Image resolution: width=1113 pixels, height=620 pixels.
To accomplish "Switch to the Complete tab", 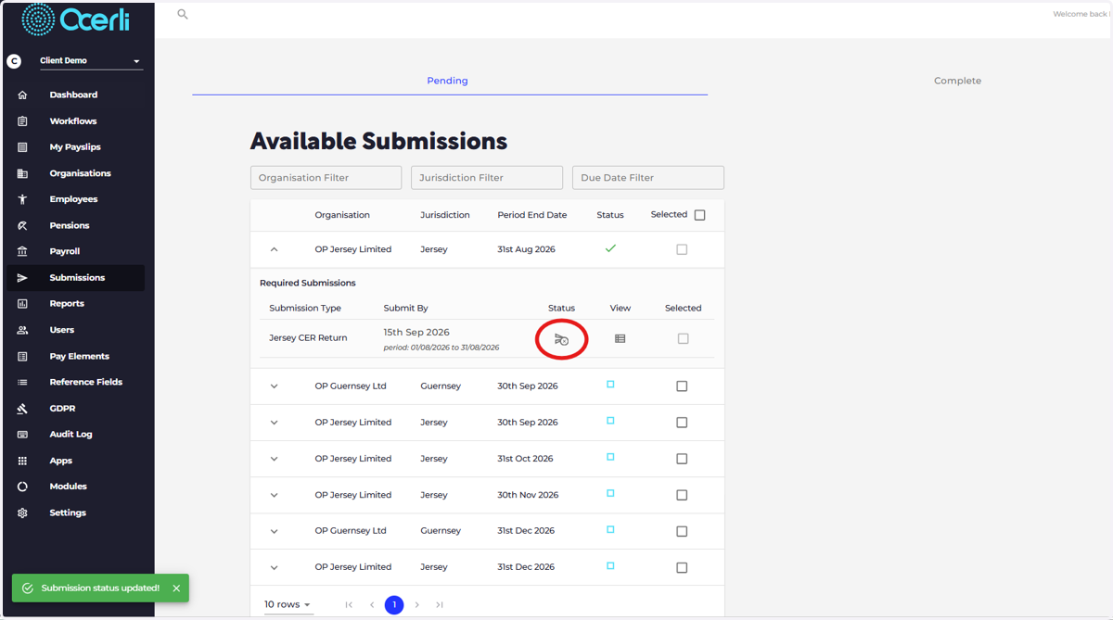I will point(957,81).
